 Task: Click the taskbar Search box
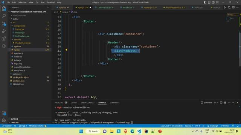point(93,131)
